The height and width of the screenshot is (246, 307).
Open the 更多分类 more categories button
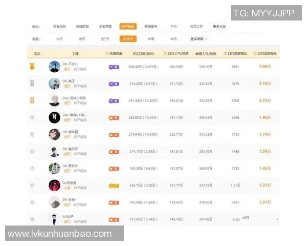tap(220, 26)
